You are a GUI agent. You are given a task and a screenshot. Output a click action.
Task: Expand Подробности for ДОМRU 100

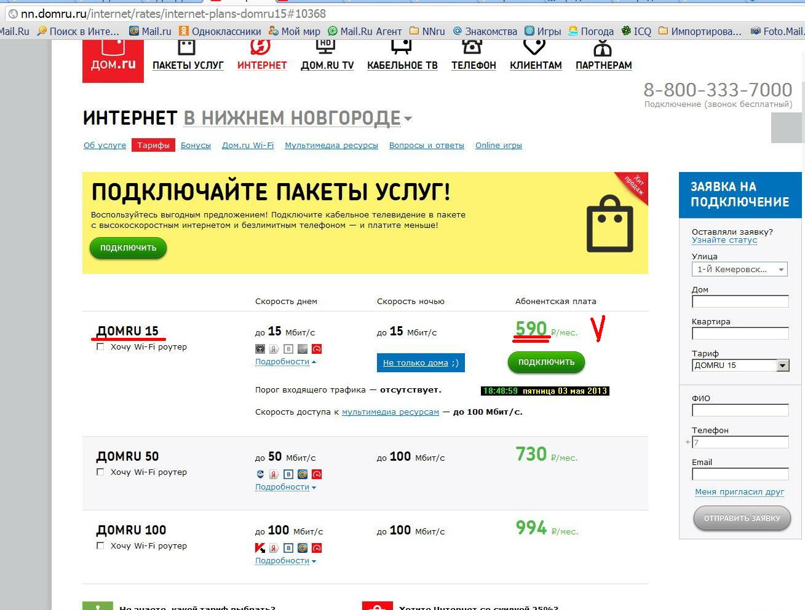(x=285, y=561)
